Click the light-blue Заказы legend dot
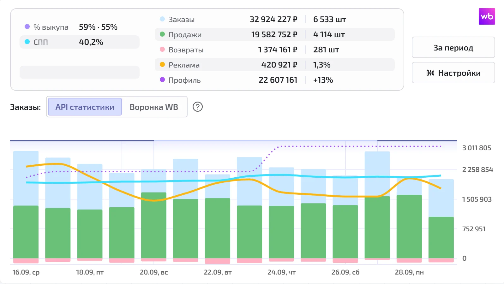Image resolution: width=504 pixels, height=284 pixels. point(162,19)
